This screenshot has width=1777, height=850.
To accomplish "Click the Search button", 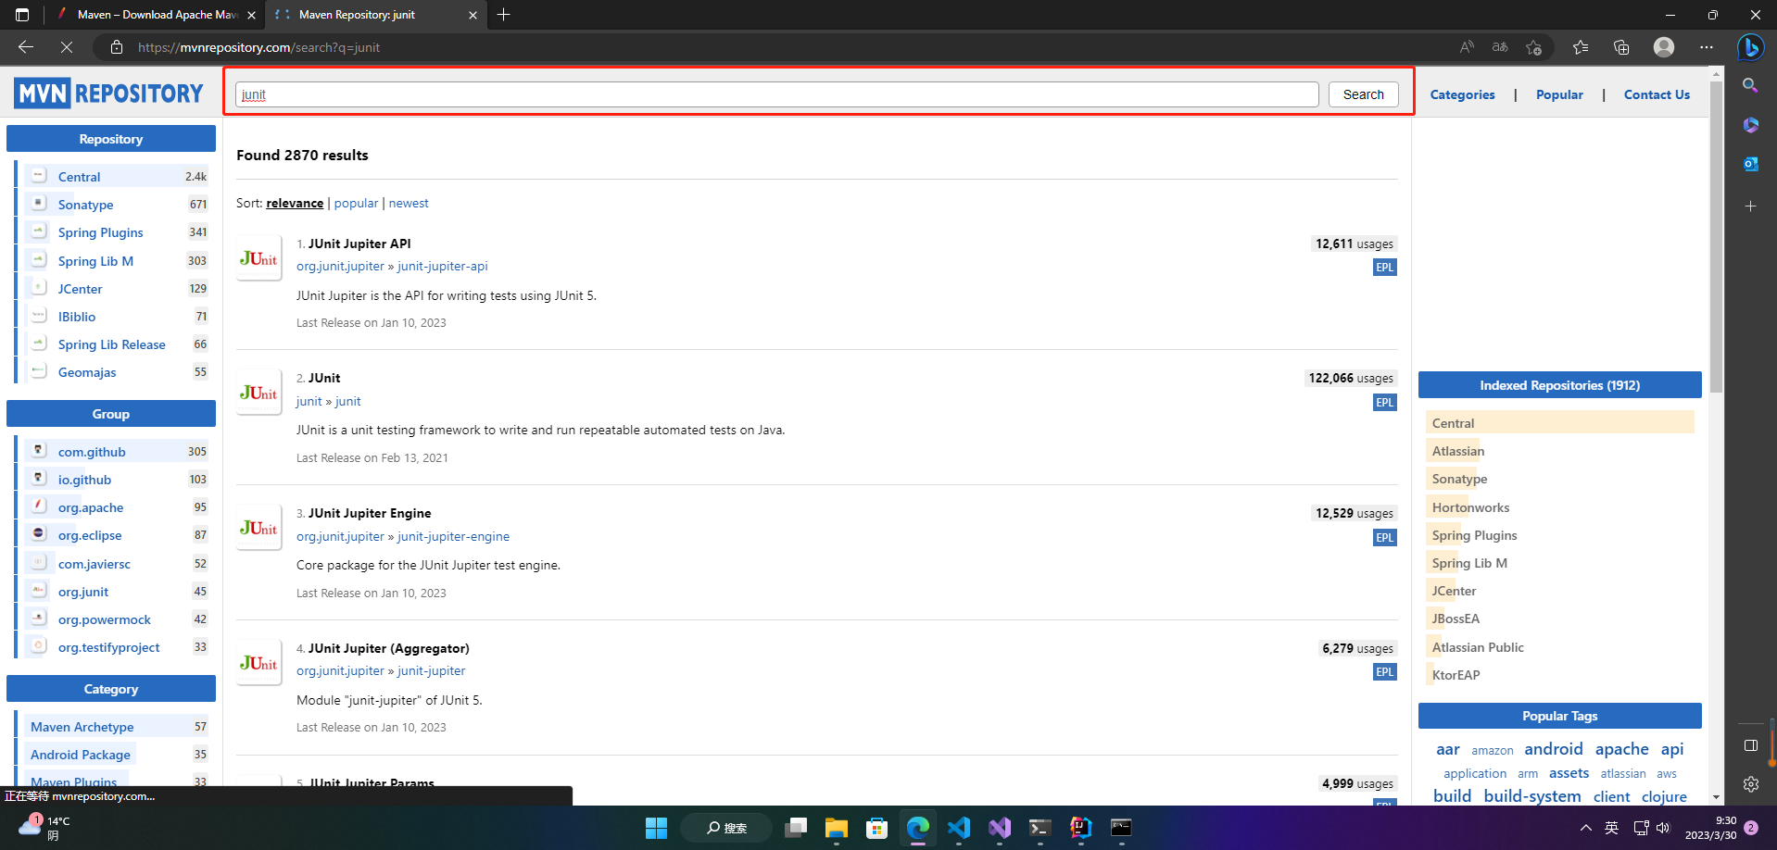I will [x=1363, y=94].
